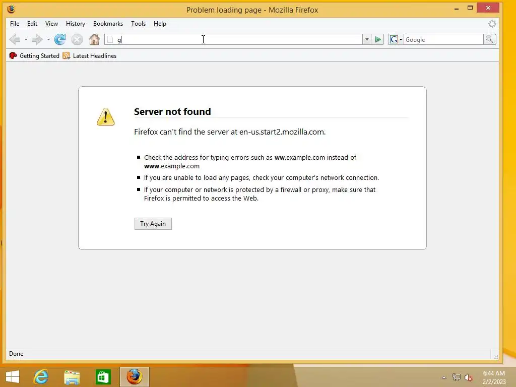Click the Firefox icon in title bar
516x387 pixels.
pyautogui.click(x=11, y=9)
